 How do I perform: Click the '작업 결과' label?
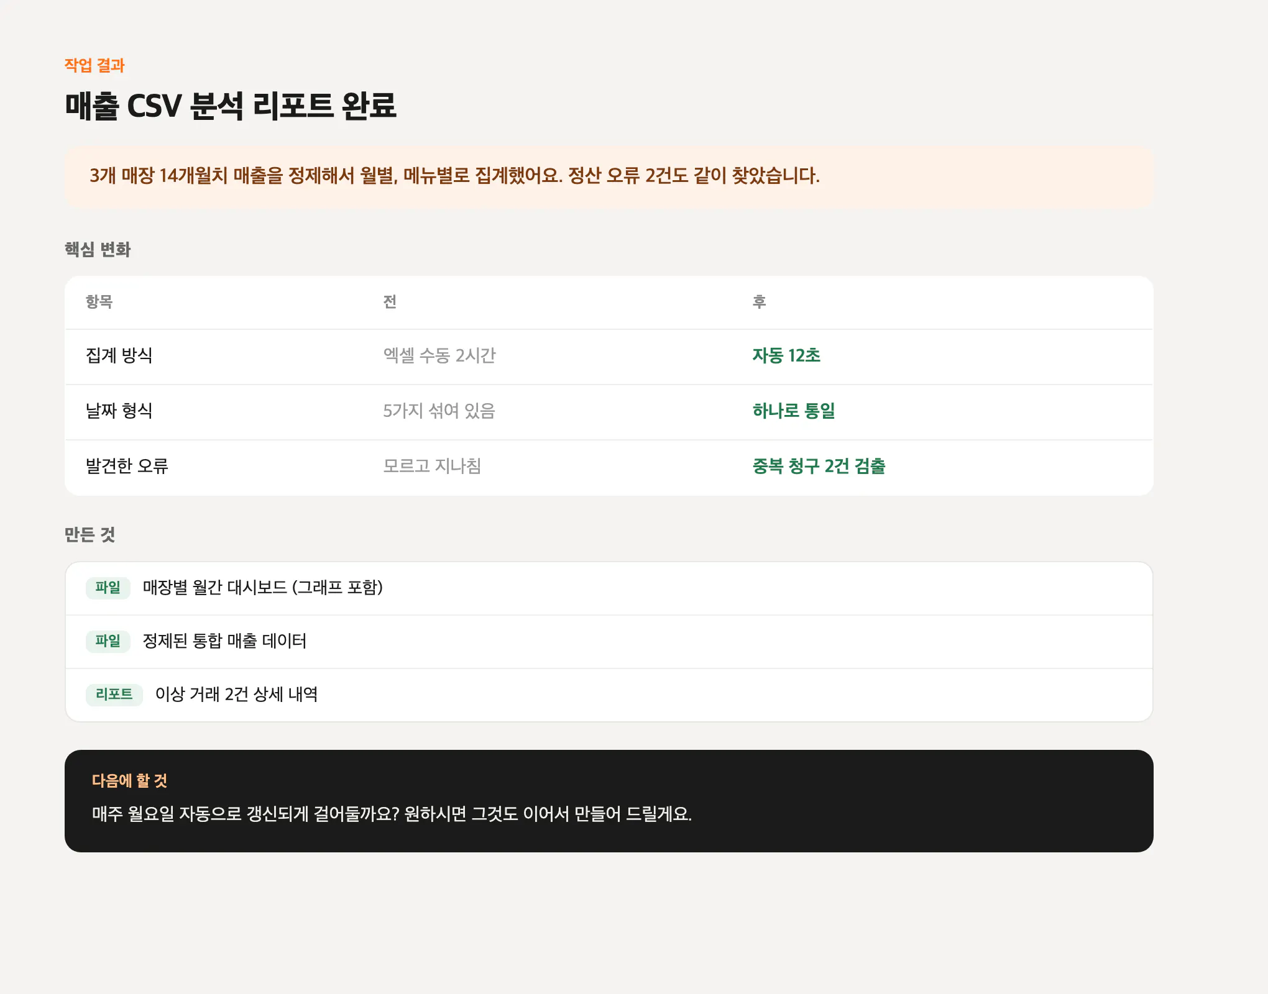[x=94, y=65]
